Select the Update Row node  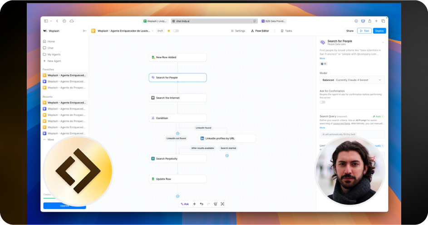pyautogui.click(x=178, y=179)
